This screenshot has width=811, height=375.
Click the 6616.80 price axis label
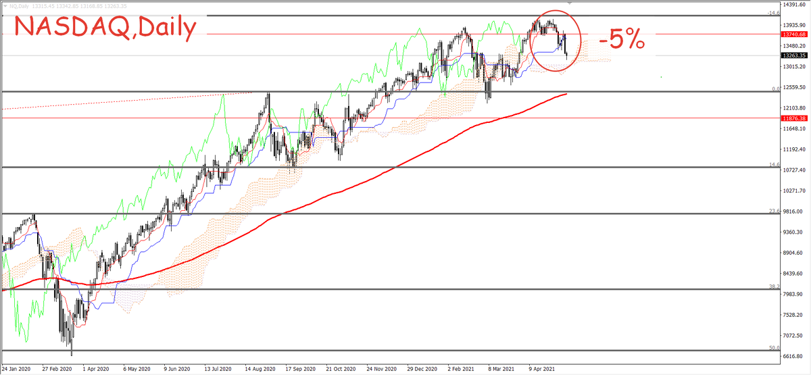793,356
